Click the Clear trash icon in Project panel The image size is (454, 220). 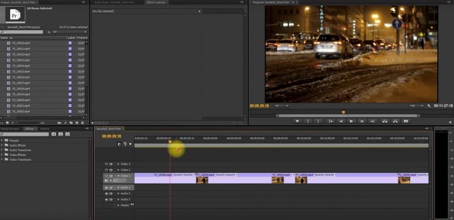coord(82,123)
